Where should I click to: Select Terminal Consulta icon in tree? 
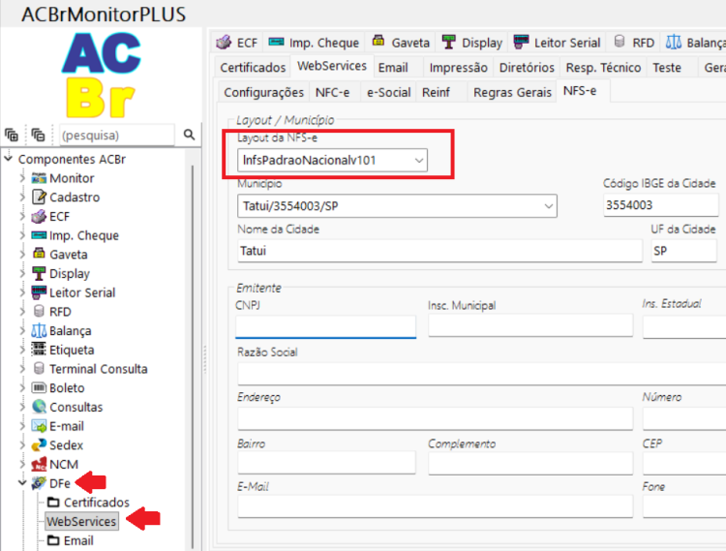40,368
